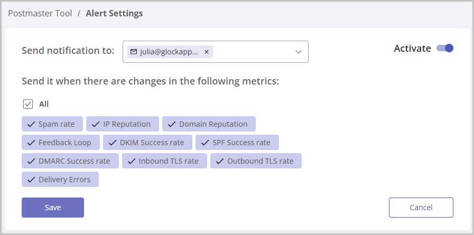Toggle the Inbound TLS rate chip
The width and height of the screenshot is (474, 235).
164,161
